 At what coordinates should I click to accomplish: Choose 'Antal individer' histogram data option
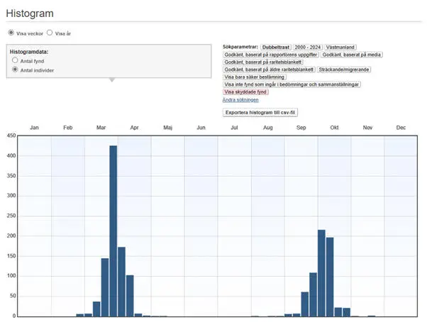pyautogui.click(x=15, y=70)
